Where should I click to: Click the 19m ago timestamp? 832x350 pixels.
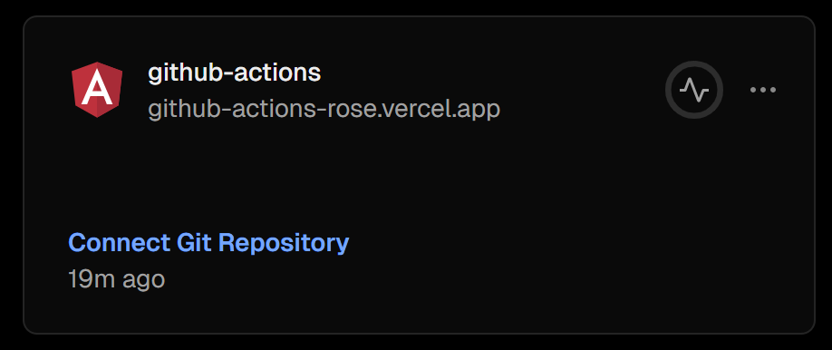coord(117,279)
